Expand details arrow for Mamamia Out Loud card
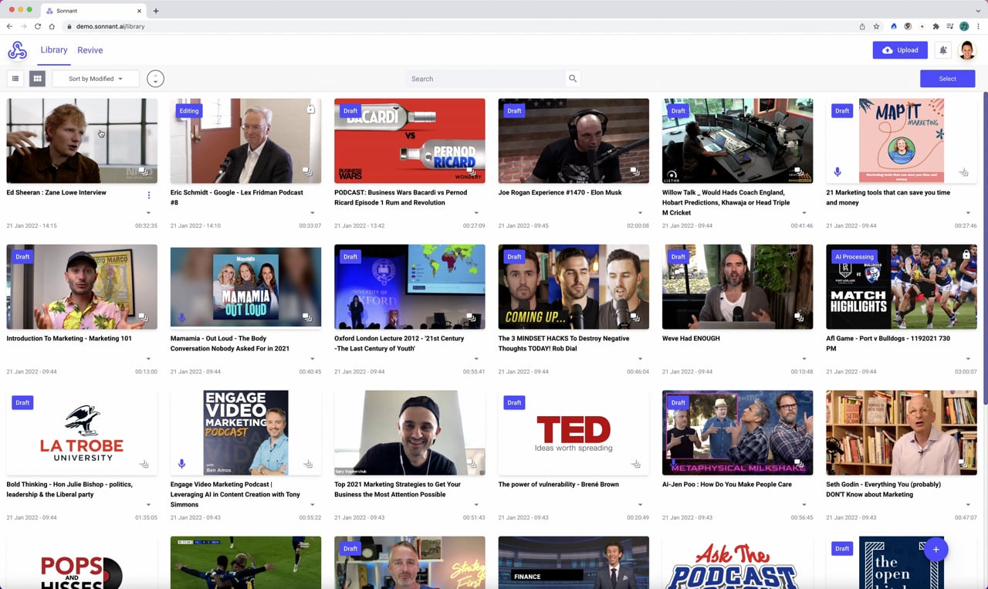Image resolution: width=988 pixels, height=589 pixels. (x=313, y=359)
